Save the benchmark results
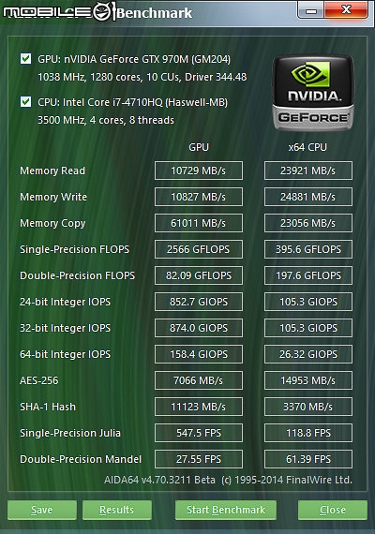This screenshot has width=375, height=534. click(42, 510)
